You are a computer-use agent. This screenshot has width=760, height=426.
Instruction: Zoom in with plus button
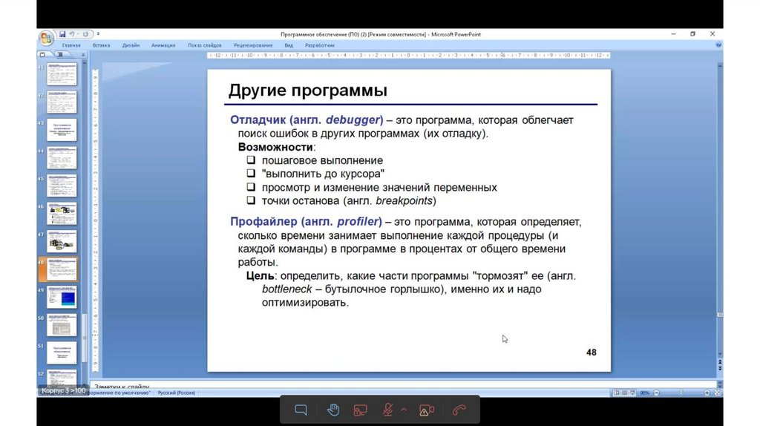point(707,393)
